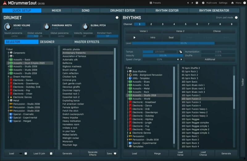Click the tempo tap icon next to 120.0000
This screenshot has height=161, width=247.
(x=181, y=52)
